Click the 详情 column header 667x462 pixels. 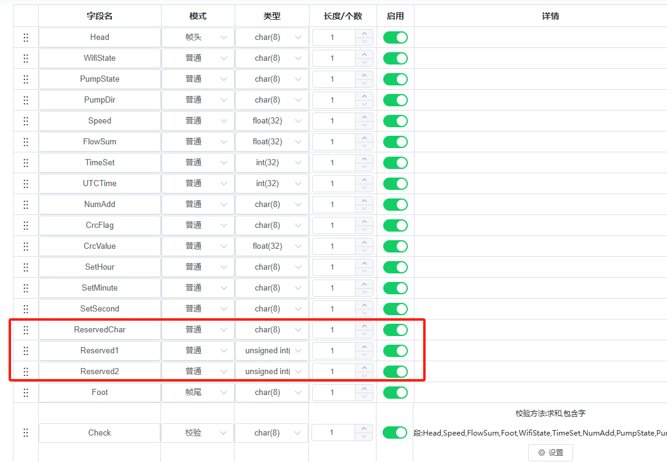coord(550,17)
